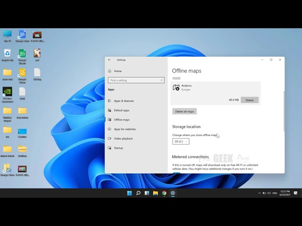
Task: Open the notification center icon
Action: (295, 193)
